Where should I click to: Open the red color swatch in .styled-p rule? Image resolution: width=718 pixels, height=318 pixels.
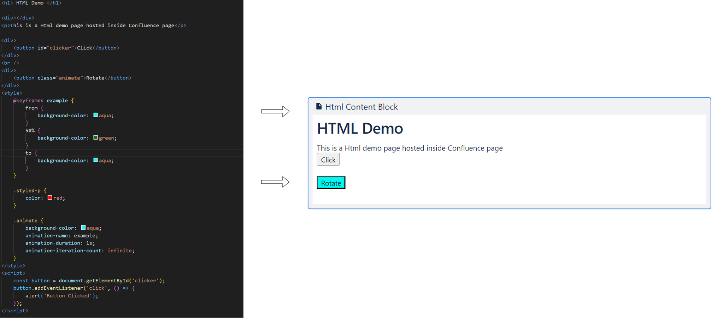(50, 198)
